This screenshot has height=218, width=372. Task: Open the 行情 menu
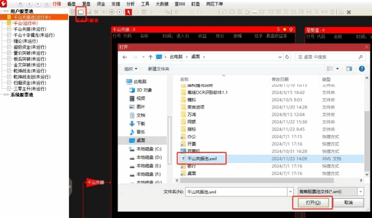(x=57, y=4)
